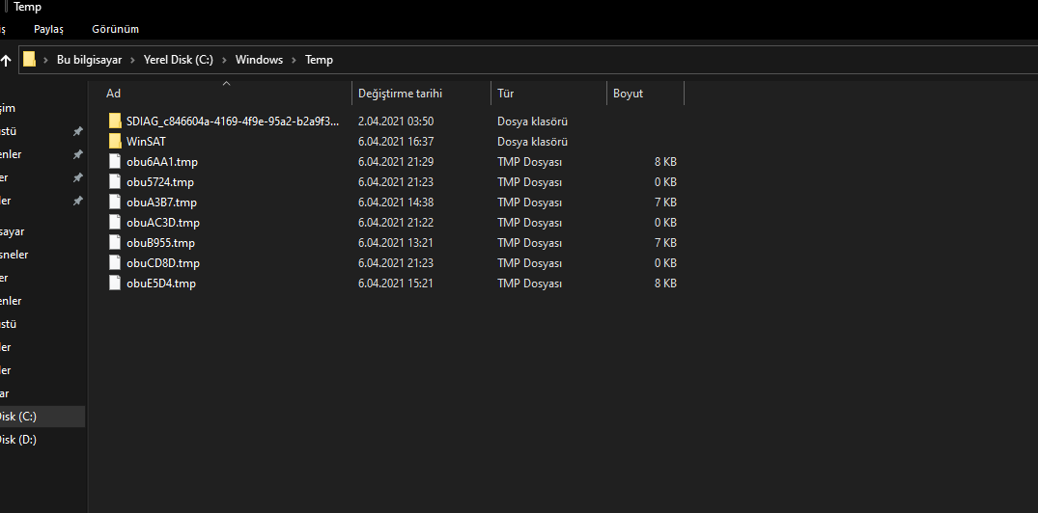Select the WinSAT folder icon

[x=116, y=142]
